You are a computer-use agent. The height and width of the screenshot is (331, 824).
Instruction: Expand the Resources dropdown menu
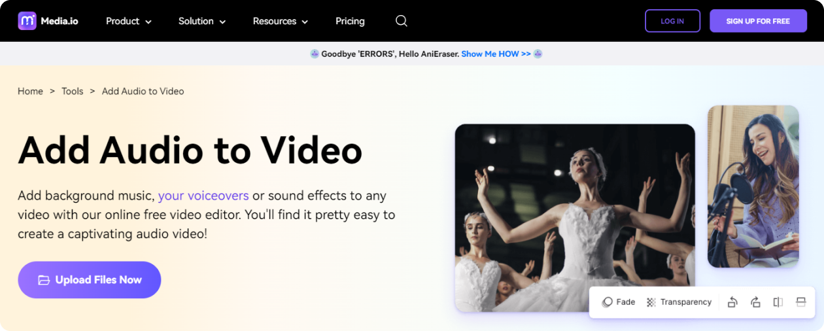click(x=280, y=21)
